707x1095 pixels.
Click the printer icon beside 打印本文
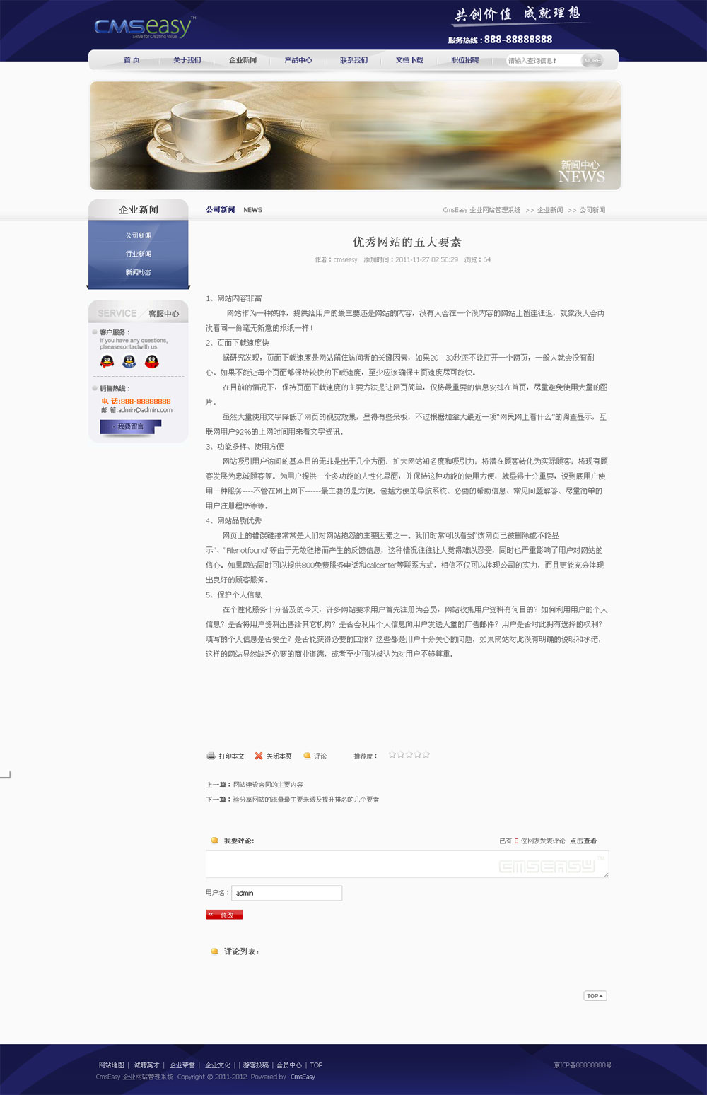(211, 756)
